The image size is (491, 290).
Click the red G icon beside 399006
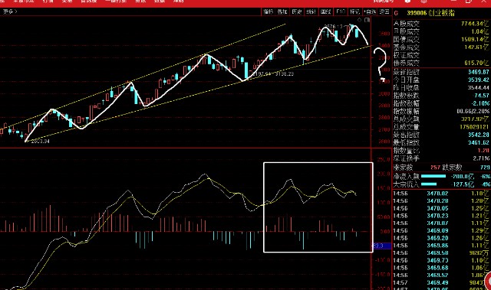pos(397,13)
